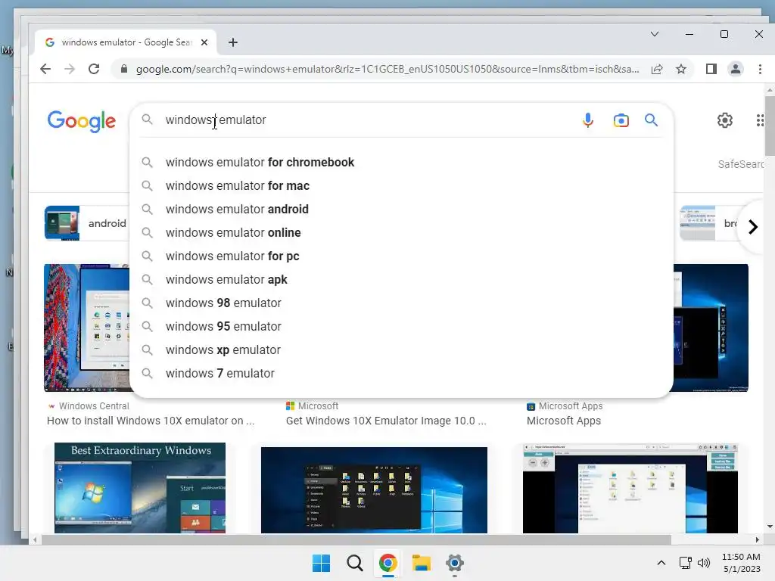Select suggestion 'windows emulator for pc'
The image size is (775, 581).
[x=401, y=256]
